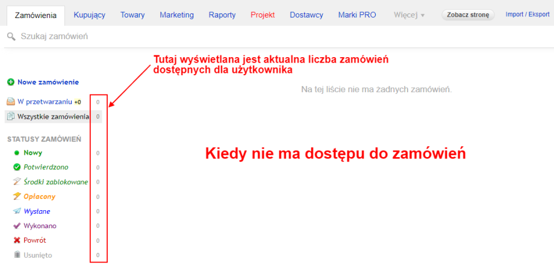The image size is (554, 271).
Task: Click the 'Opłacony' status icon
Action: (17, 196)
